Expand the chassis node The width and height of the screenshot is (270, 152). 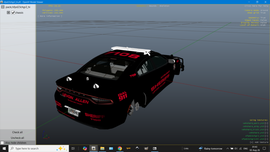8,13
